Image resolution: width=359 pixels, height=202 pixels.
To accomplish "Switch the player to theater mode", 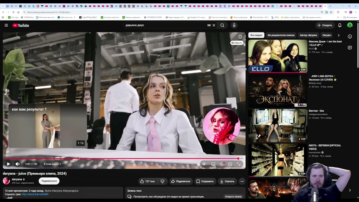I will 230,164.
